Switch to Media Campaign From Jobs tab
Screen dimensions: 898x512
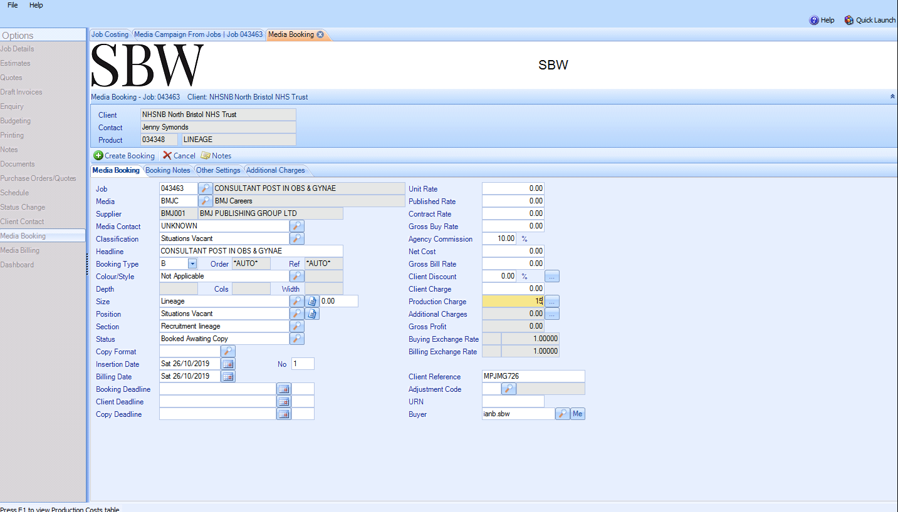(x=199, y=34)
